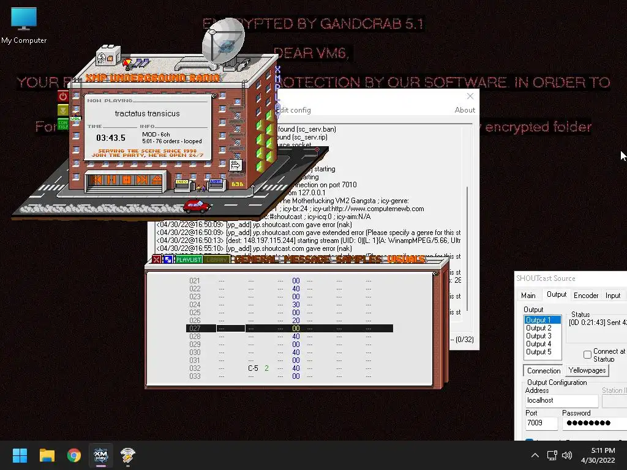Click XMPlay's yellow minimize-to-tray arrow button
The image size is (627, 470).
pos(63,110)
